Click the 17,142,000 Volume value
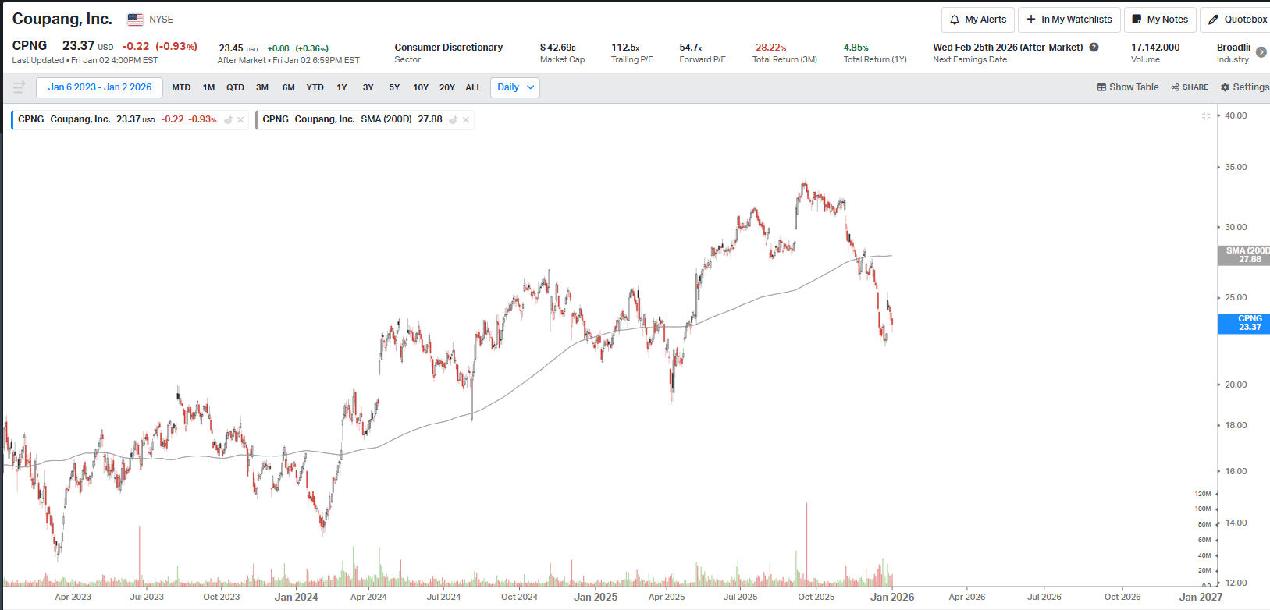The width and height of the screenshot is (1270, 610). point(1155,48)
